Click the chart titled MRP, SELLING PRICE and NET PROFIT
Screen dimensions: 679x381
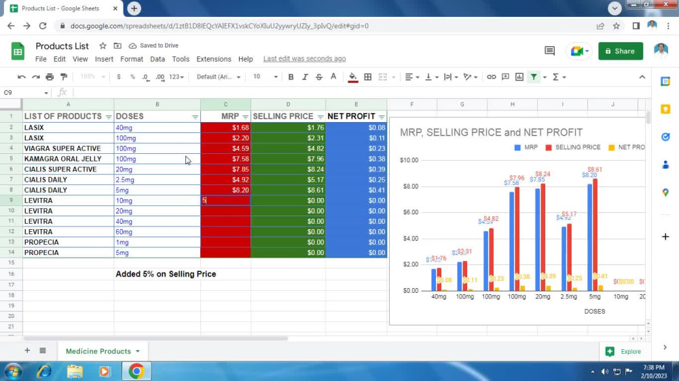click(517, 221)
